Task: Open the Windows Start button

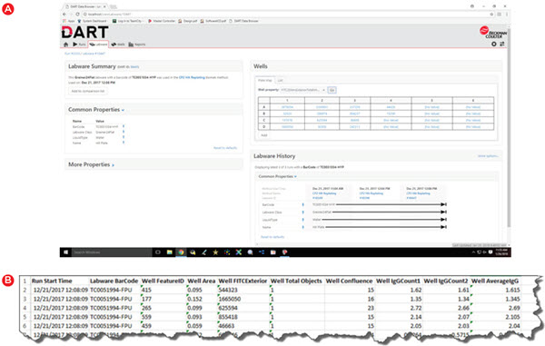Action: click(x=65, y=252)
